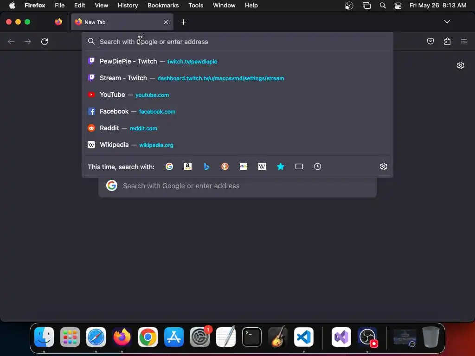Open the Window menu

click(224, 6)
